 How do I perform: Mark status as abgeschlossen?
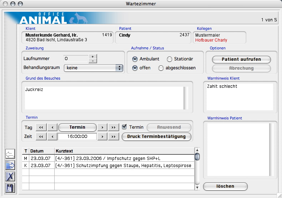pyautogui.click(x=161, y=68)
